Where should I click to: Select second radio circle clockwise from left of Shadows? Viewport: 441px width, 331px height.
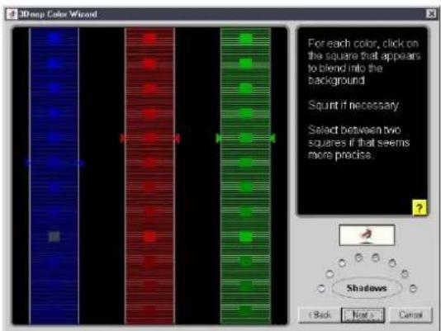[x=330, y=273]
